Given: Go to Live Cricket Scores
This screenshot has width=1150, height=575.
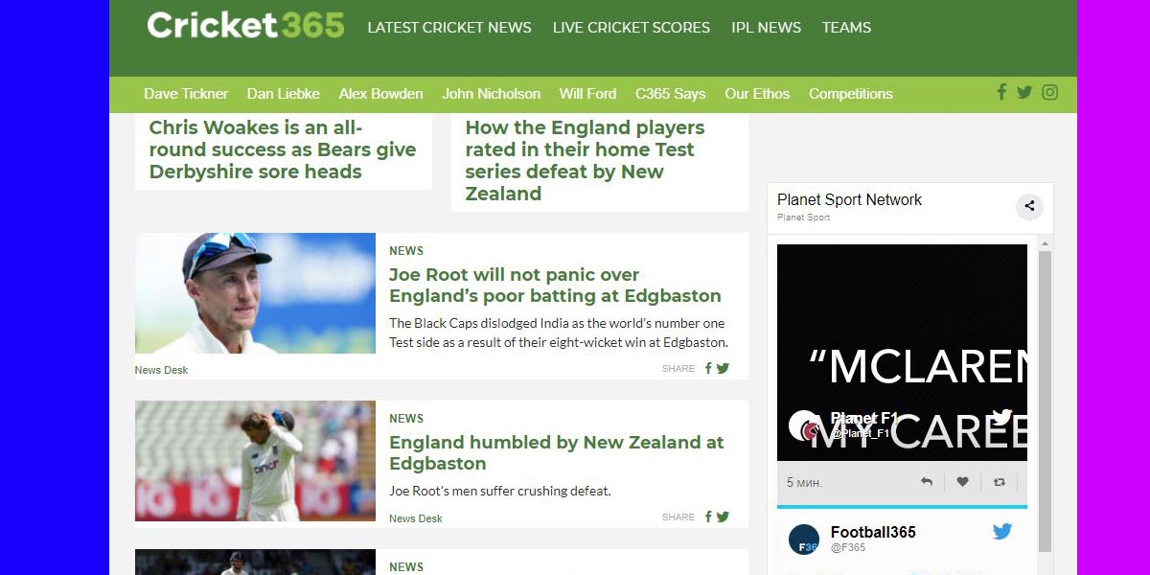Looking at the screenshot, I should [632, 28].
